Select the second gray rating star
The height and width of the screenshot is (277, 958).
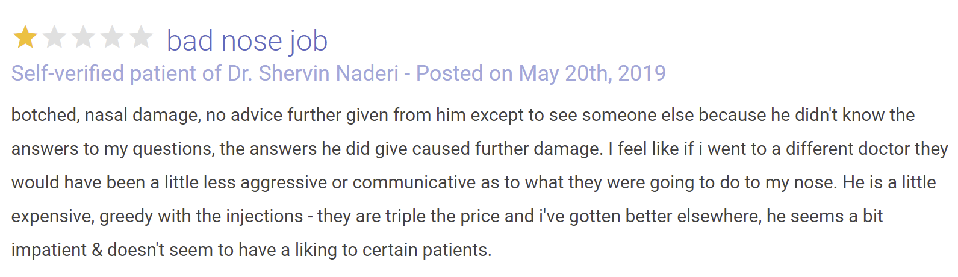pyautogui.click(x=54, y=37)
